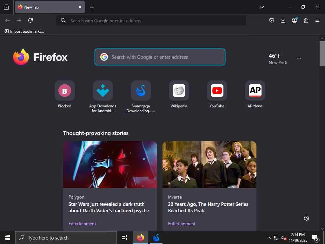Click the page vertical scrollbar thumb

tap(322, 53)
